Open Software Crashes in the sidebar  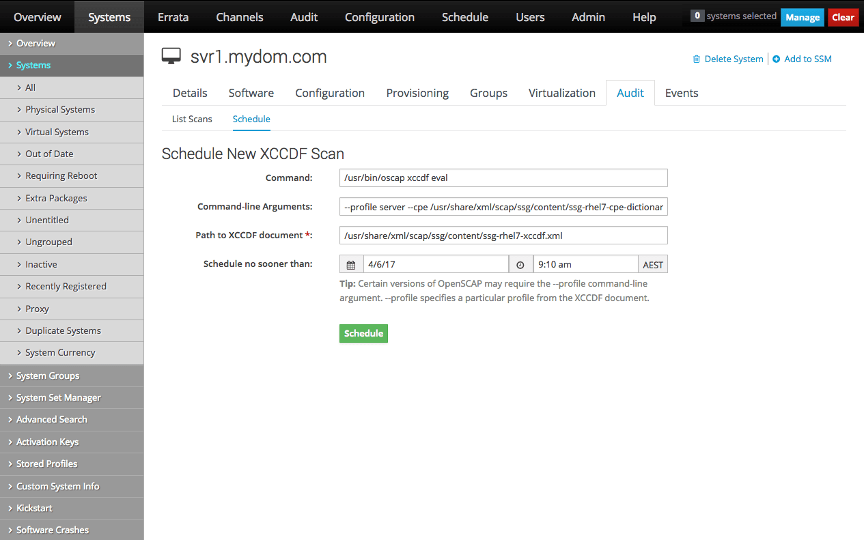pyautogui.click(x=72, y=530)
